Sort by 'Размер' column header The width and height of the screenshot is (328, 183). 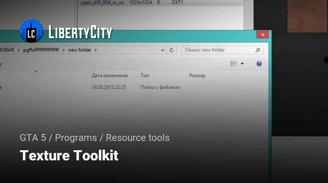197,75
